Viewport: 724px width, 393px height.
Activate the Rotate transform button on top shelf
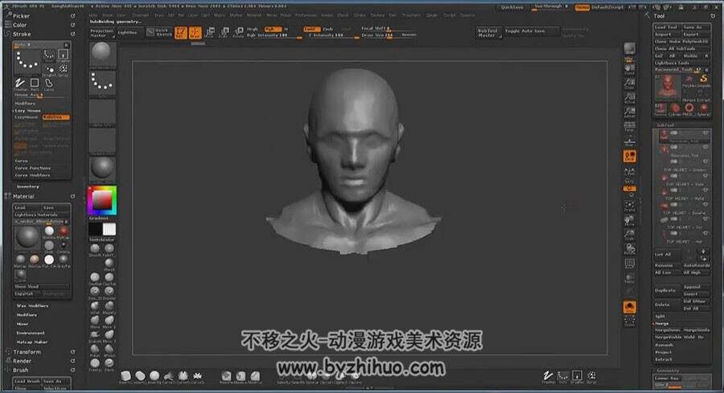point(238,32)
